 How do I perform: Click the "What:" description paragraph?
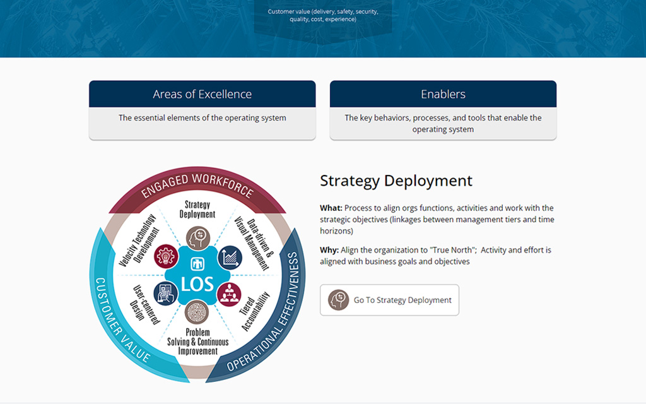[x=437, y=219]
